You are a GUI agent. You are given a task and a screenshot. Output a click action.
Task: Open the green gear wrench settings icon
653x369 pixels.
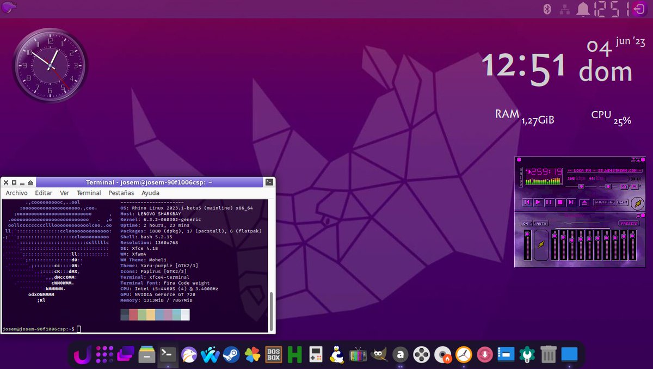(527, 355)
